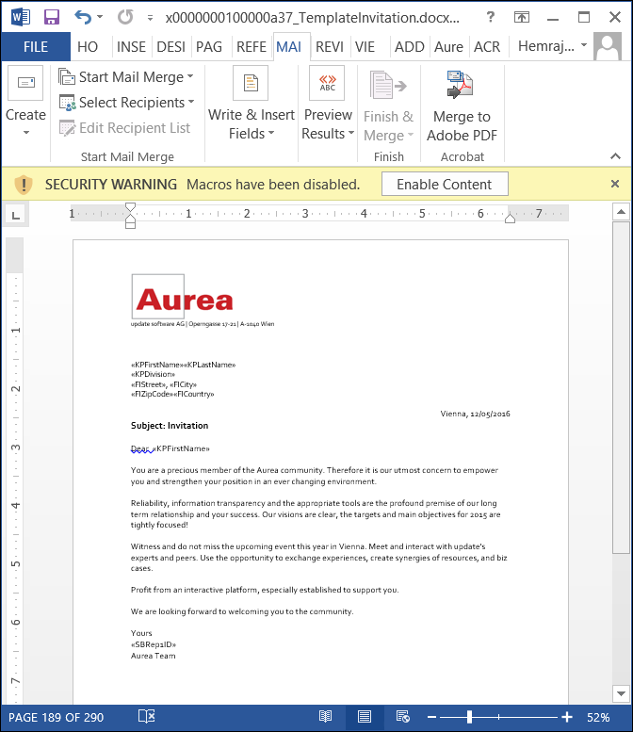Select the MAILINGS ribbon tab
633x732 pixels.
tap(289, 47)
